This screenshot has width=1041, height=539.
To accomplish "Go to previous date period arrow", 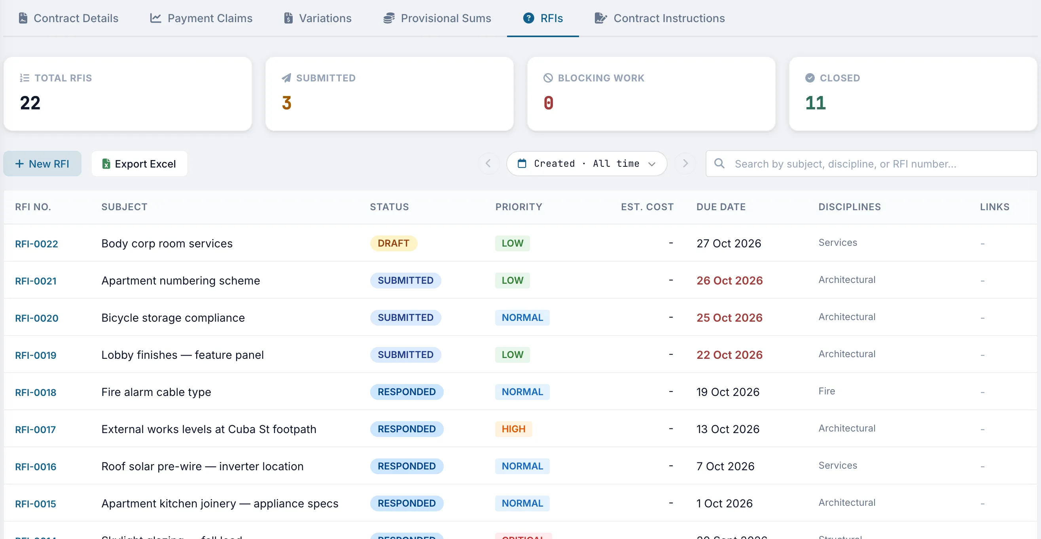I will [x=488, y=163].
